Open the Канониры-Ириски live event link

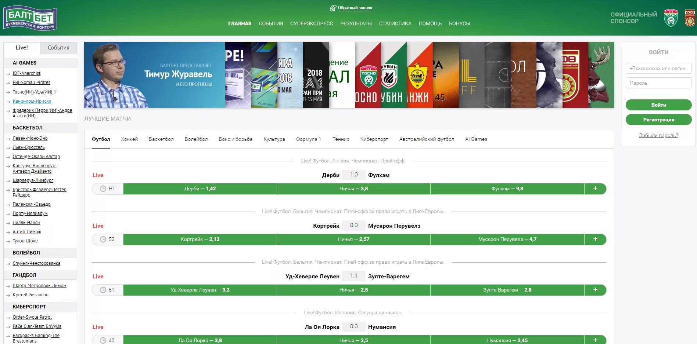pyautogui.click(x=32, y=101)
